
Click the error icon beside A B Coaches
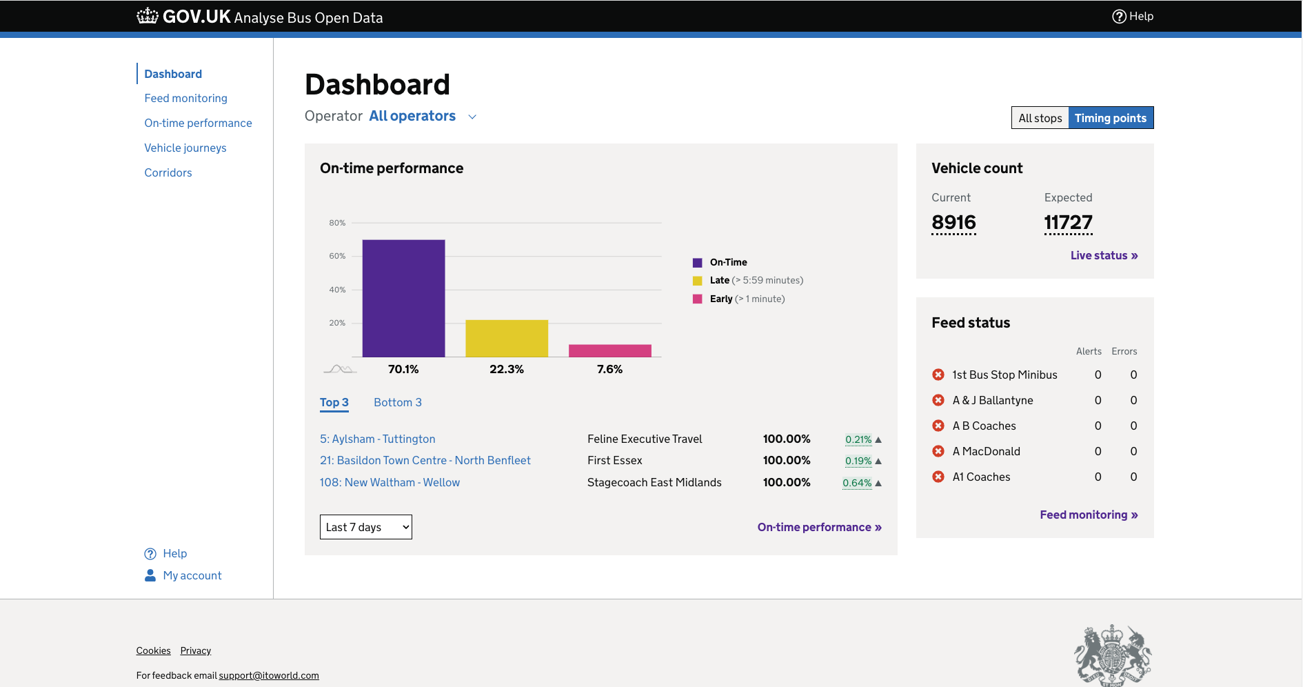tap(938, 426)
